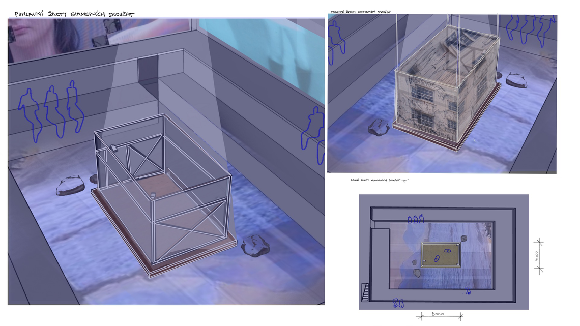The height and width of the screenshot is (326, 580).
Task: Click the three blue figures left of the main view
Action: point(51,110)
